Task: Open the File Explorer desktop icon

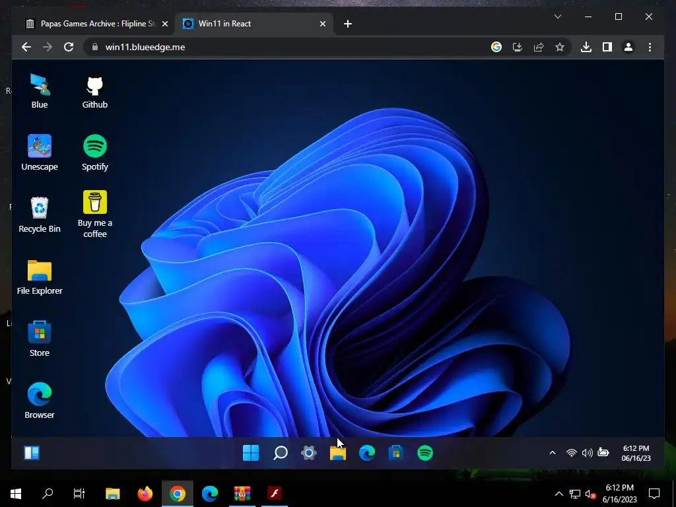Action: (x=39, y=277)
